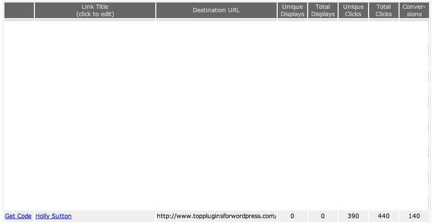Click the Unique Displays column header
432x223 pixels.
coord(292,10)
